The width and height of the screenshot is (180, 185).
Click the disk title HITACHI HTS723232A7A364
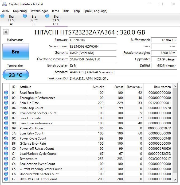(x=90, y=32)
